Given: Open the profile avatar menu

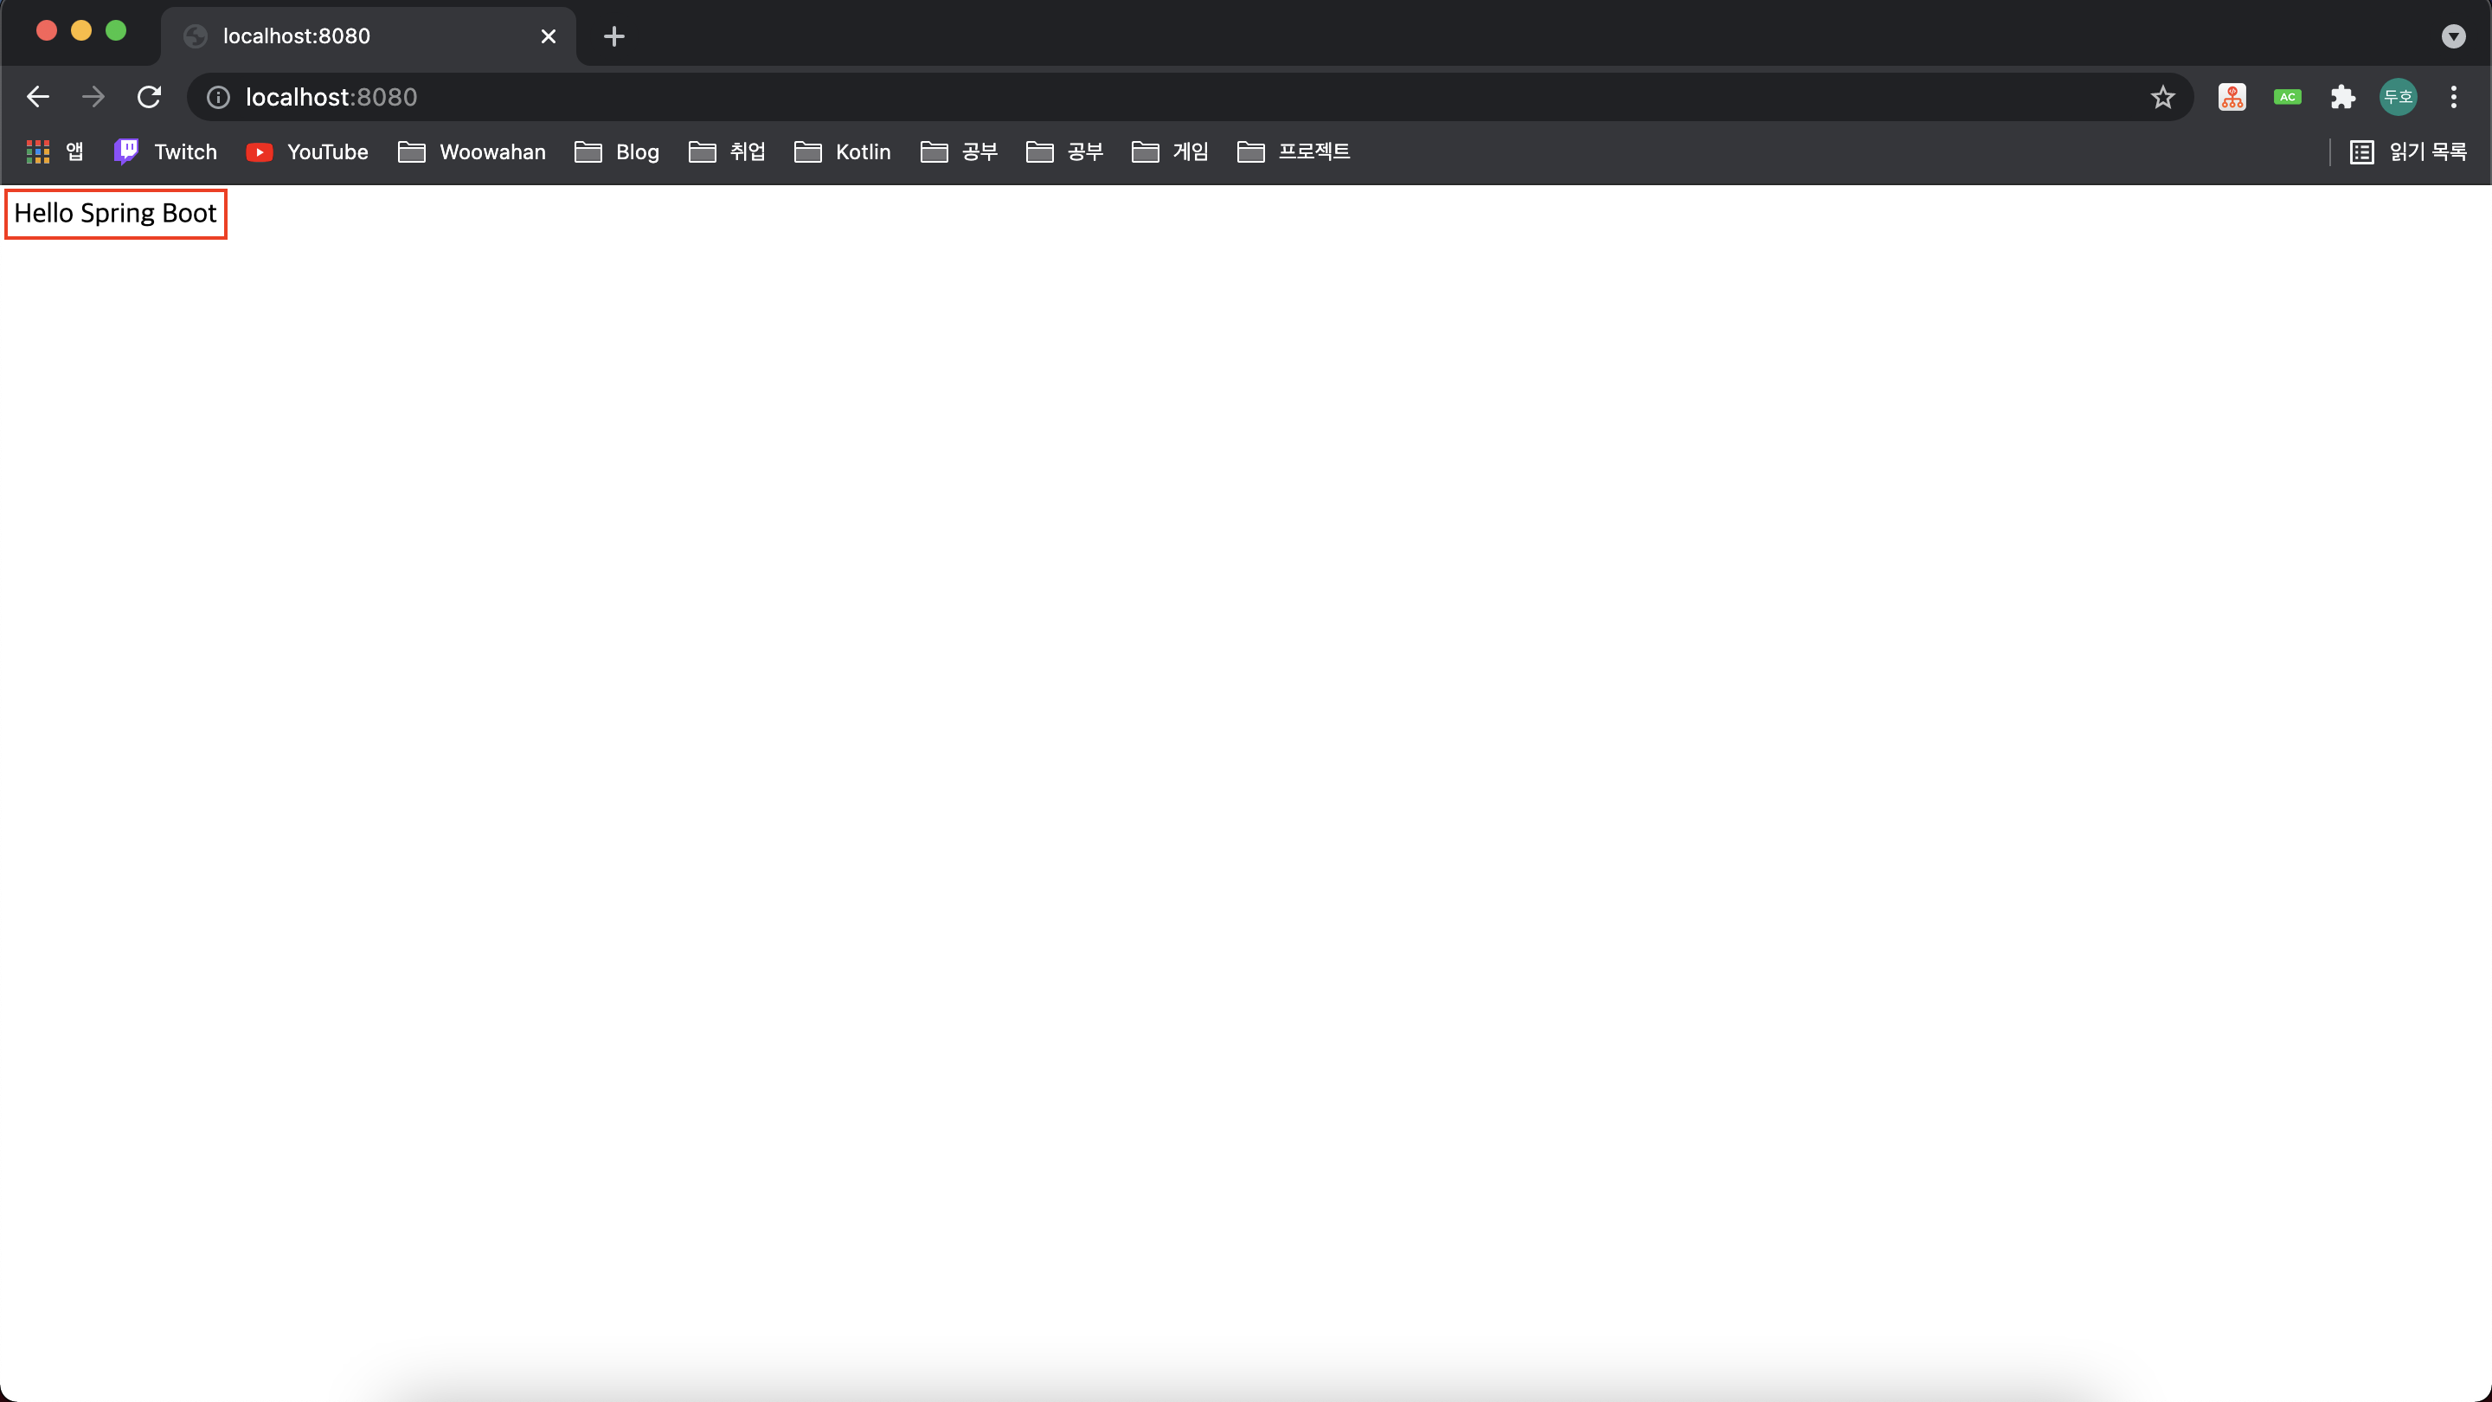Looking at the screenshot, I should (x=2397, y=97).
